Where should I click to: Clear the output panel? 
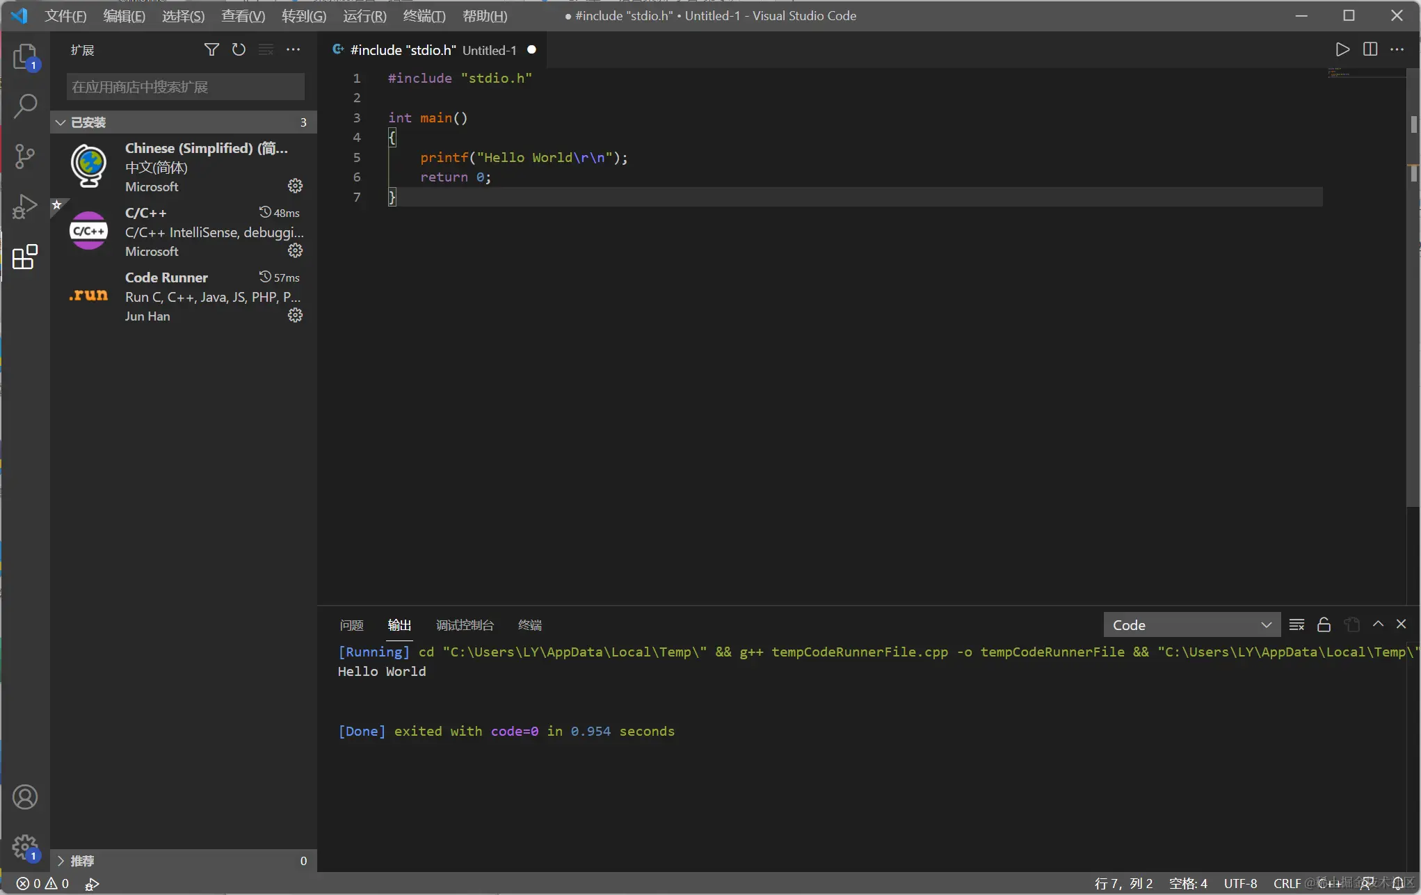[x=1296, y=624]
